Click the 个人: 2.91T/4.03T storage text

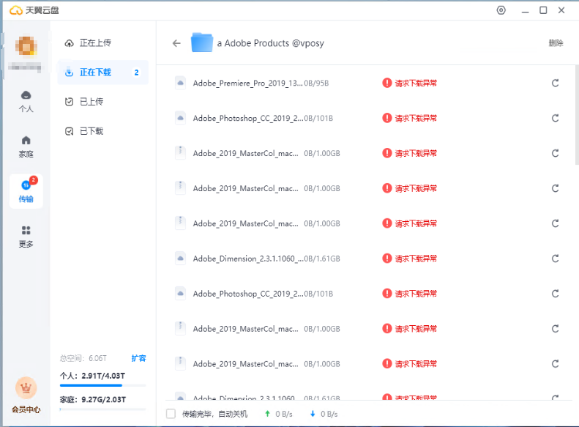(x=93, y=376)
